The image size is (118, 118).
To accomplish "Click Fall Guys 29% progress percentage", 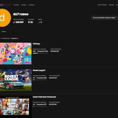I will [34, 51].
